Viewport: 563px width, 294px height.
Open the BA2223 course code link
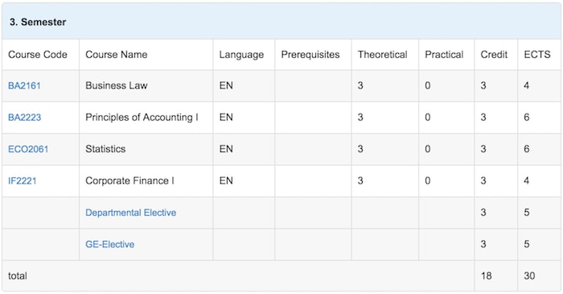pos(24,117)
